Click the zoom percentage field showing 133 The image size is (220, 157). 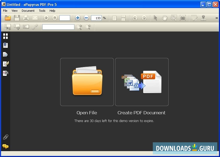point(96,18)
